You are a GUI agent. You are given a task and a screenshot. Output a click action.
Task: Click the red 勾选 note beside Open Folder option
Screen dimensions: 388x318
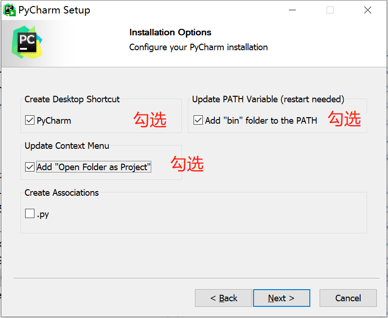pyautogui.click(x=187, y=164)
